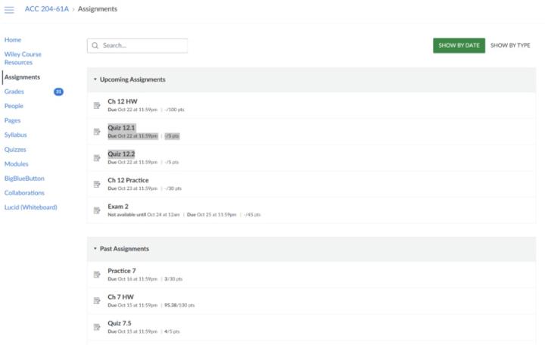Open Grades in the course sidebar
This screenshot has width=545, height=345.
14,92
